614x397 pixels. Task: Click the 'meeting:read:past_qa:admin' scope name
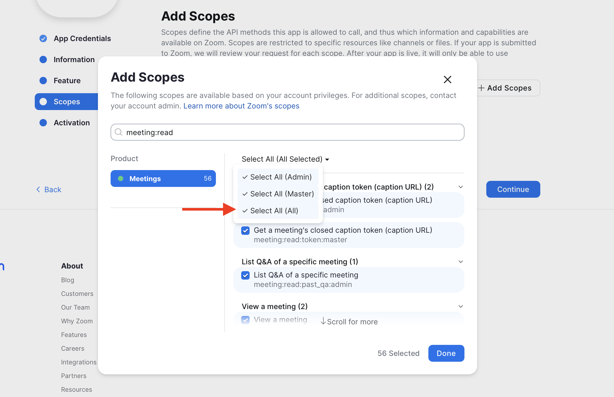[303, 284]
